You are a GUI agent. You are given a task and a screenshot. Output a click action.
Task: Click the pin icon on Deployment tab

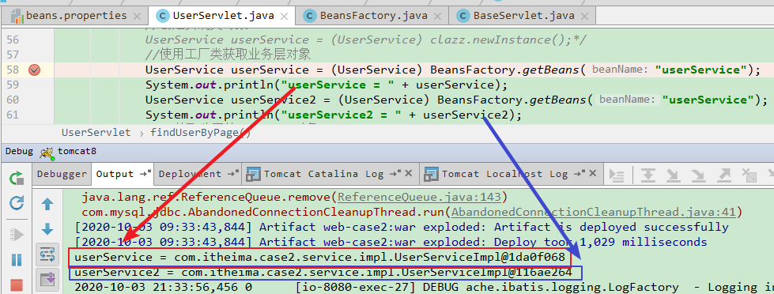233,174
